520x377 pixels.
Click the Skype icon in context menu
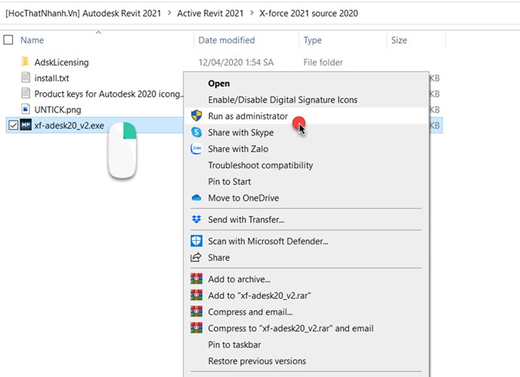(x=196, y=133)
